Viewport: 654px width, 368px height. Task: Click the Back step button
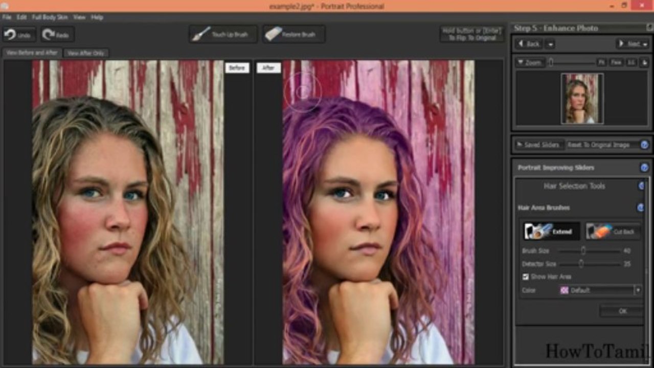coord(529,44)
